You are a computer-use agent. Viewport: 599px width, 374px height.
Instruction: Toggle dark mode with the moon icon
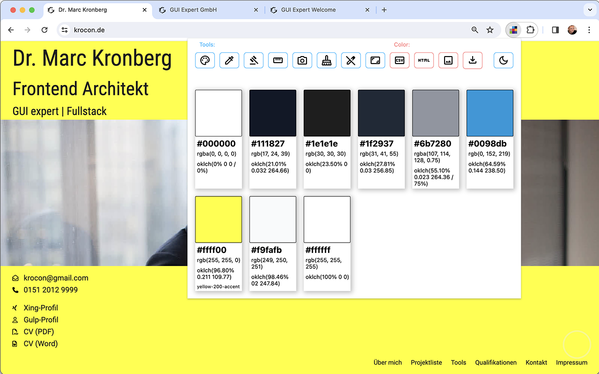point(504,60)
